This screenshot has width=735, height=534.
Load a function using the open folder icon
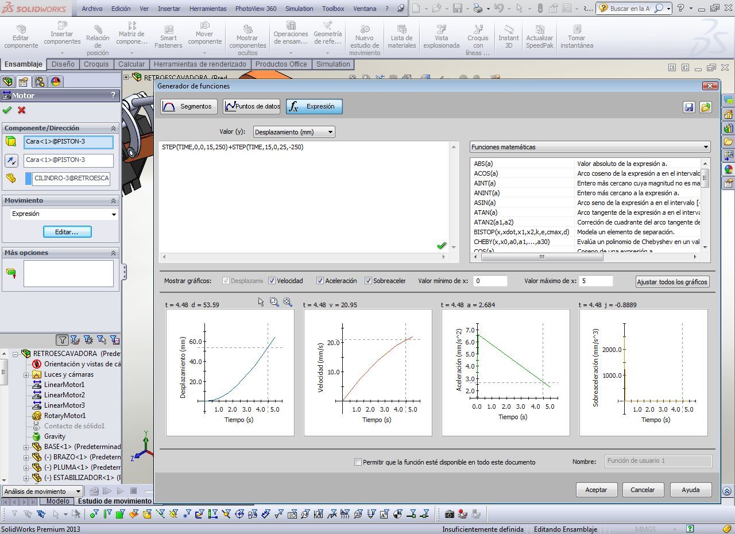click(x=705, y=107)
